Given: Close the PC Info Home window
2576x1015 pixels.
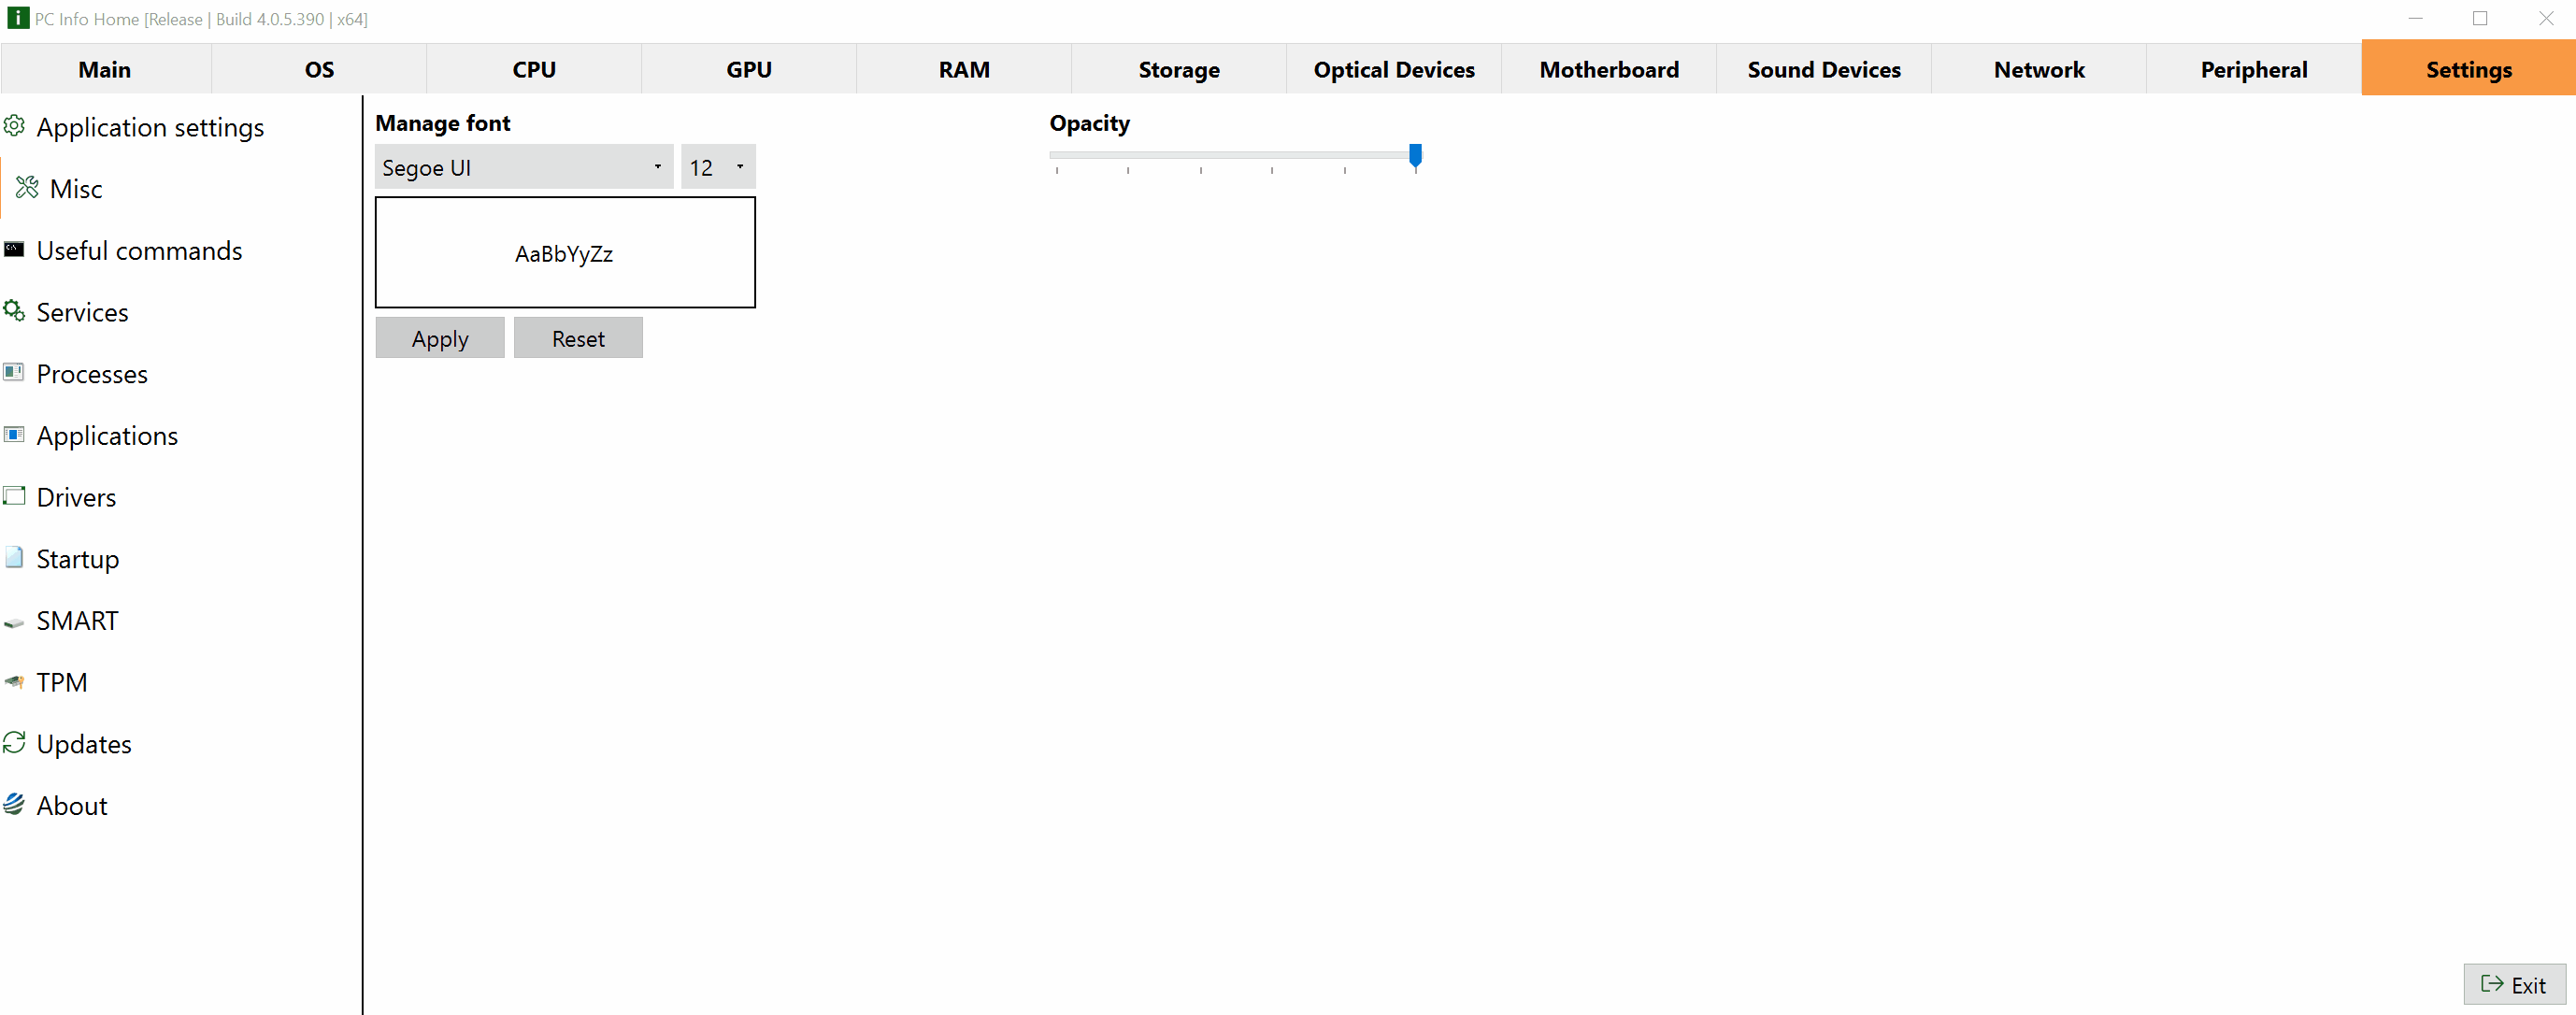Looking at the screenshot, I should click(x=2545, y=18).
